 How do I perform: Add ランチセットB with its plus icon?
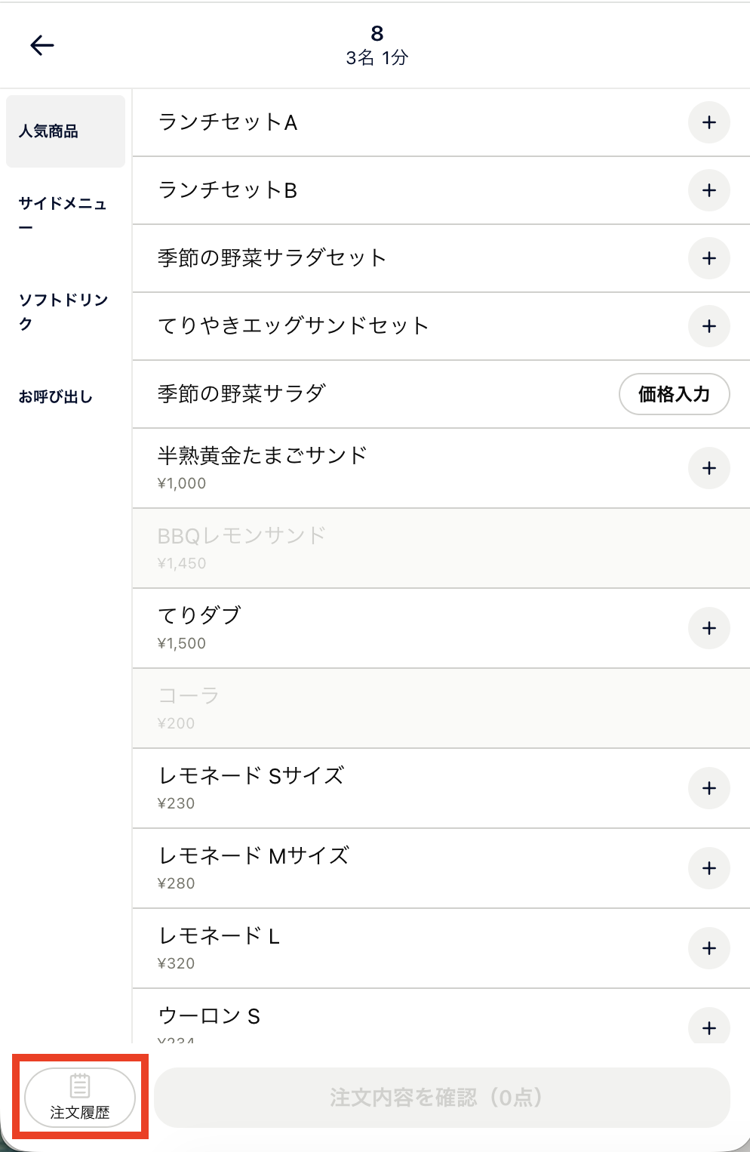(x=709, y=190)
